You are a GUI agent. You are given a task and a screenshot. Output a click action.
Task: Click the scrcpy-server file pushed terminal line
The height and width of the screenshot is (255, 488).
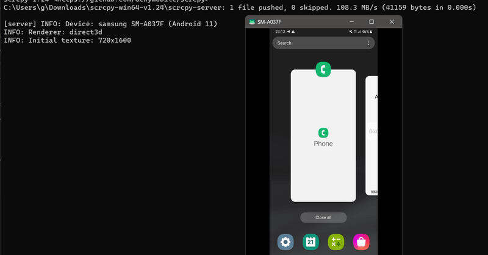[240, 7]
